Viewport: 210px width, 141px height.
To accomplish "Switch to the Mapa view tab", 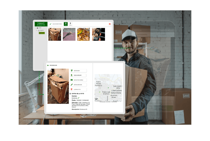I will [70, 24].
